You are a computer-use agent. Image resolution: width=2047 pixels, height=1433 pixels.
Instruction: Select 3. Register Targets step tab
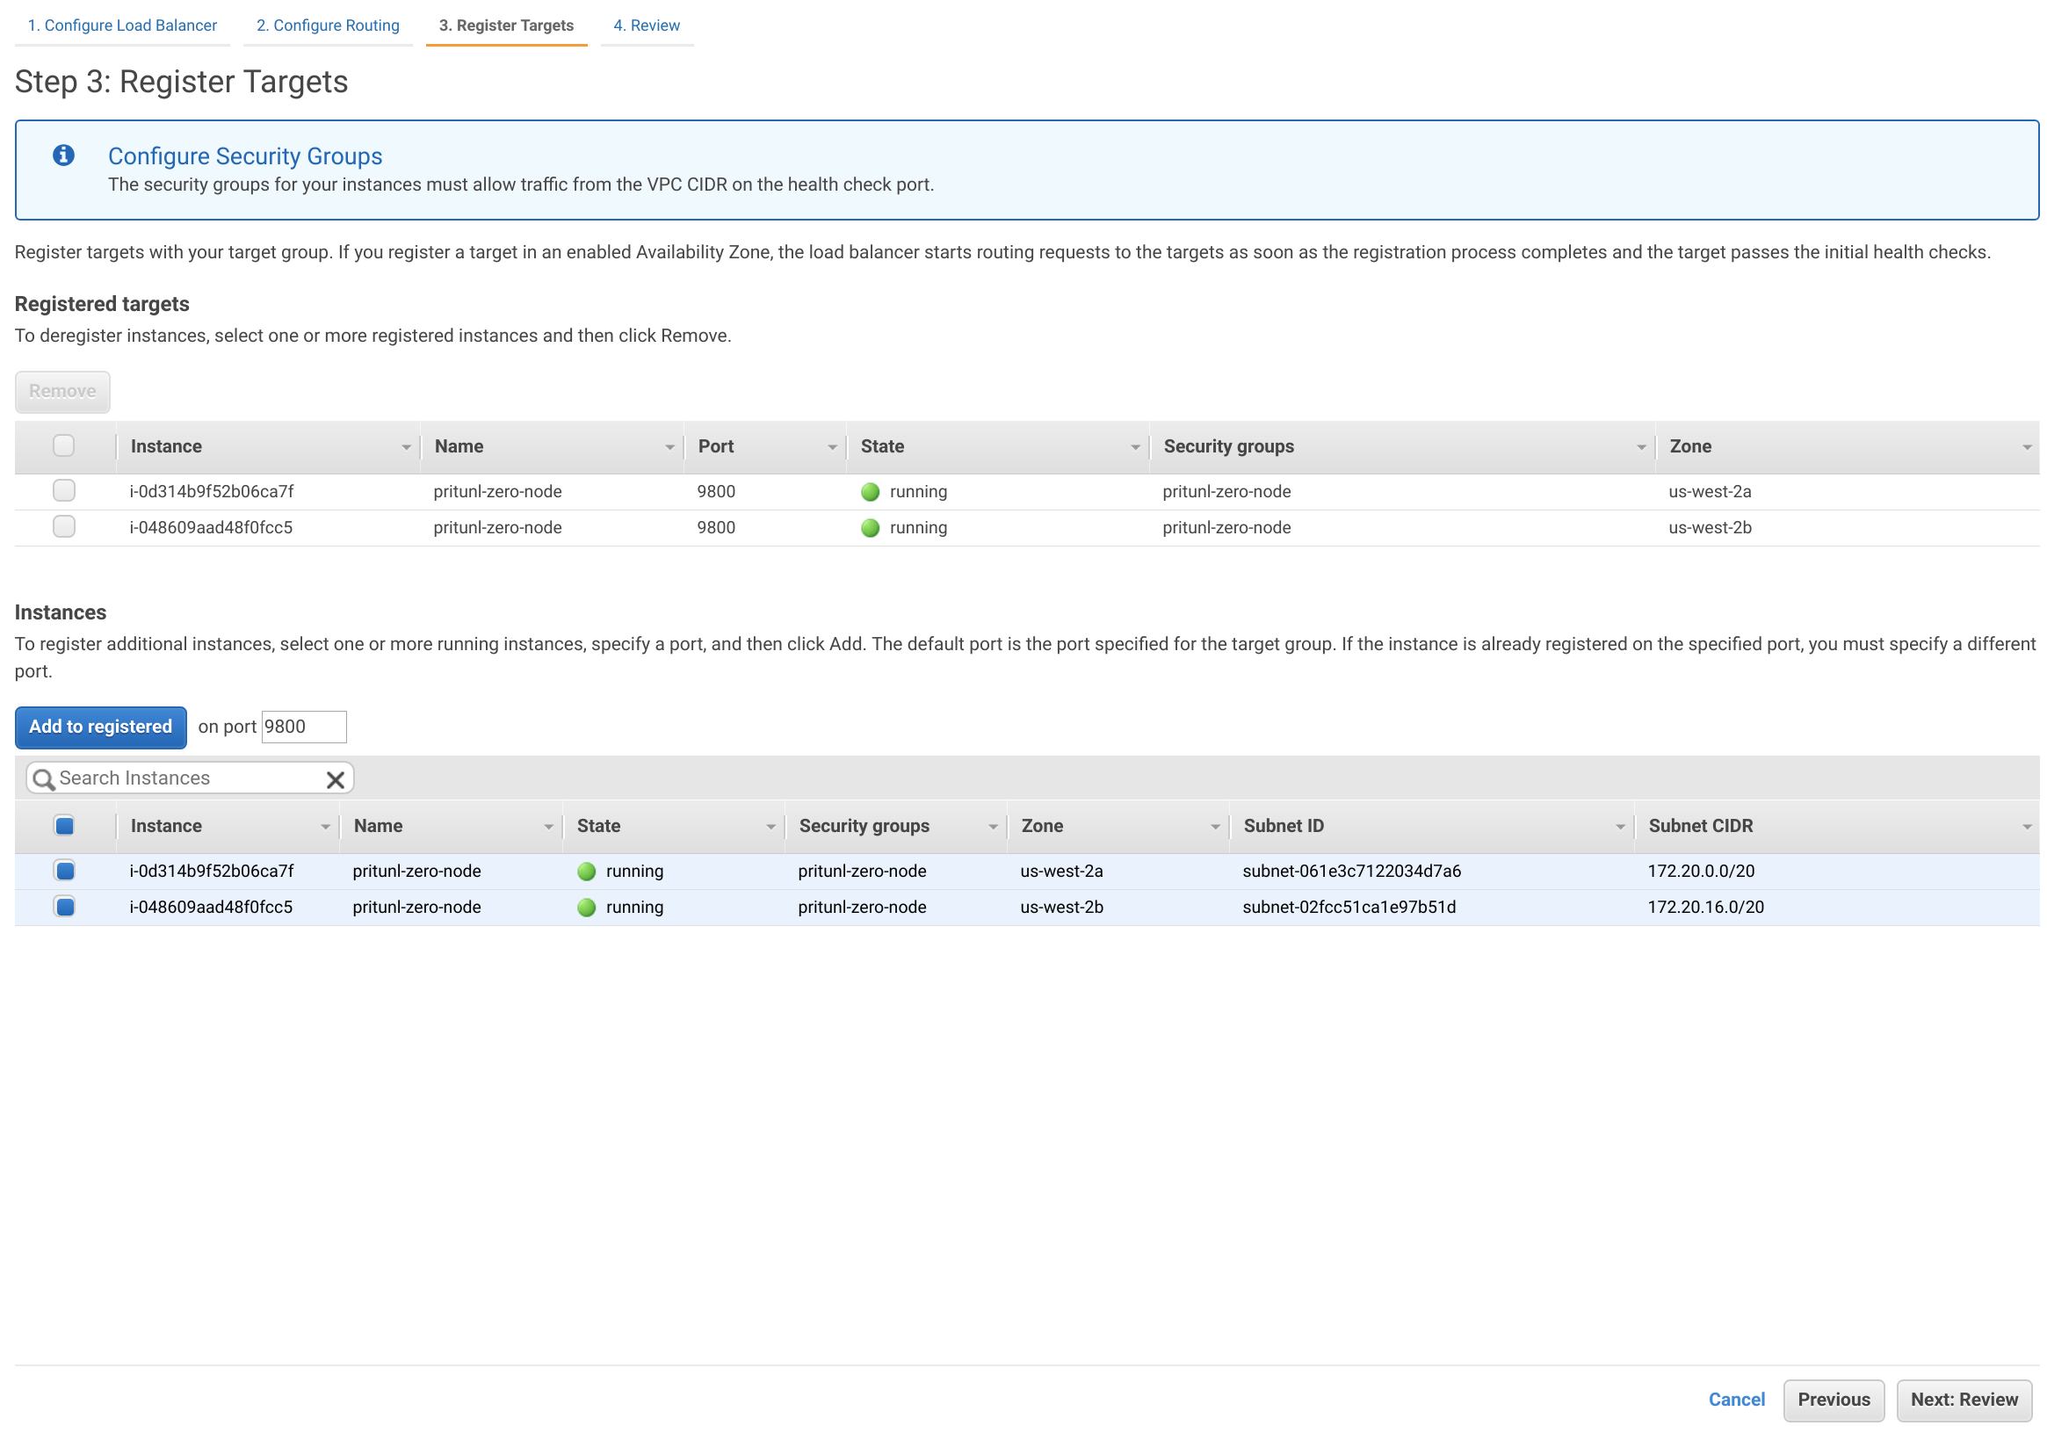click(x=506, y=25)
